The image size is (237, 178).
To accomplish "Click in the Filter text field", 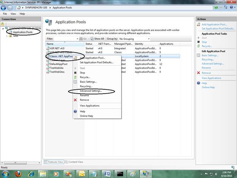I will tap(65, 39).
